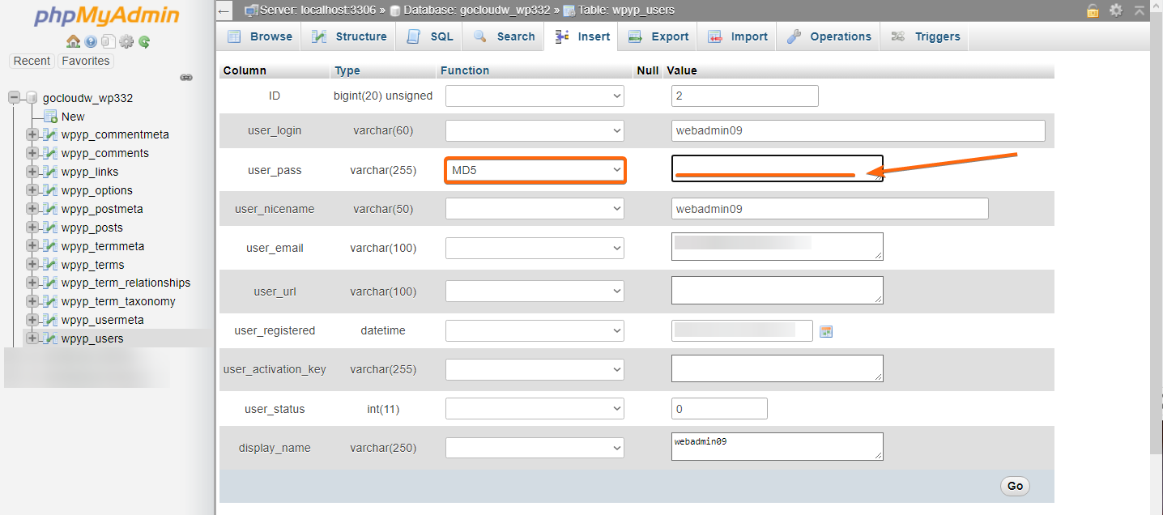The height and width of the screenshot is (515, 1163).
Task: Click the Go button to submit
Action: [x=1016, y=486]
